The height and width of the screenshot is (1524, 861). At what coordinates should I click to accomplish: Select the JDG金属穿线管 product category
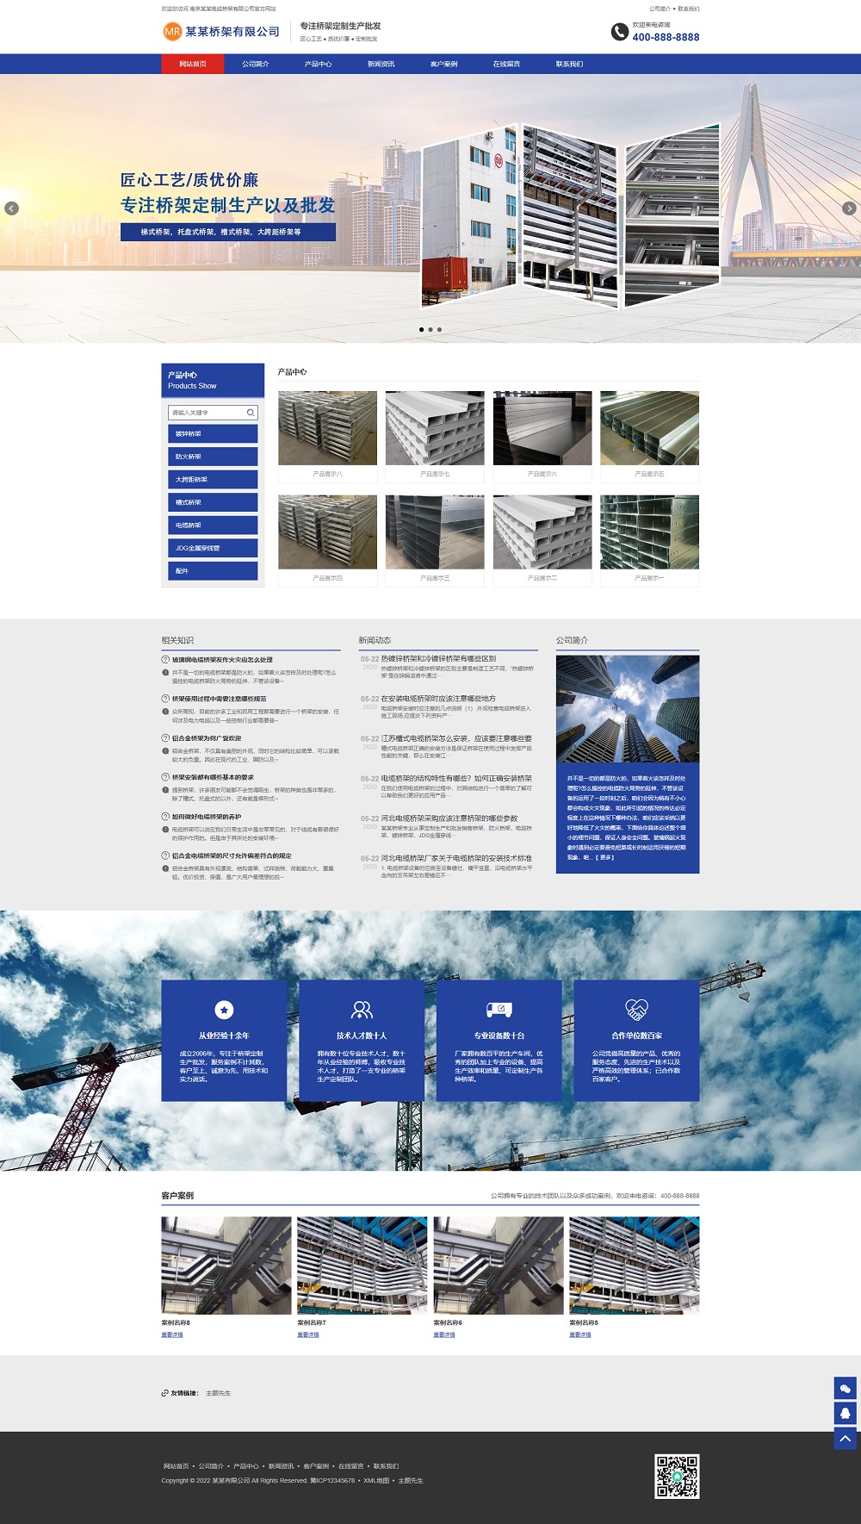(x=213, y=548)
